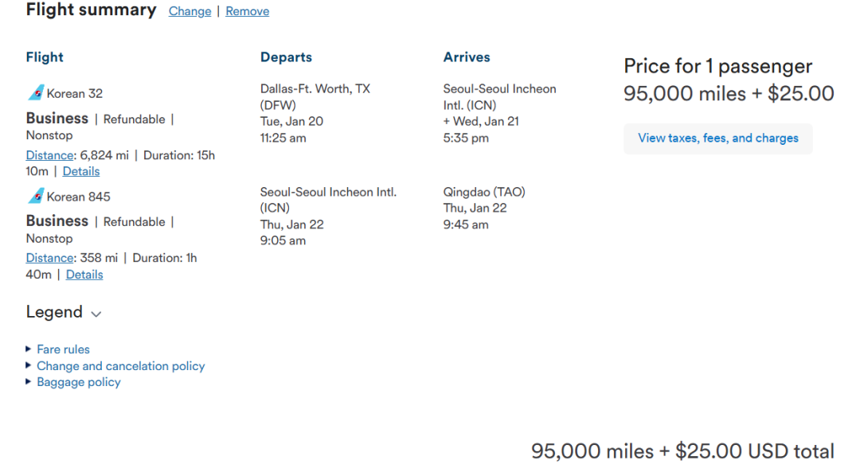Click the Korean Air logo beside Korean 845
This screenshot has width=860, height=472.
pos(35,196)
